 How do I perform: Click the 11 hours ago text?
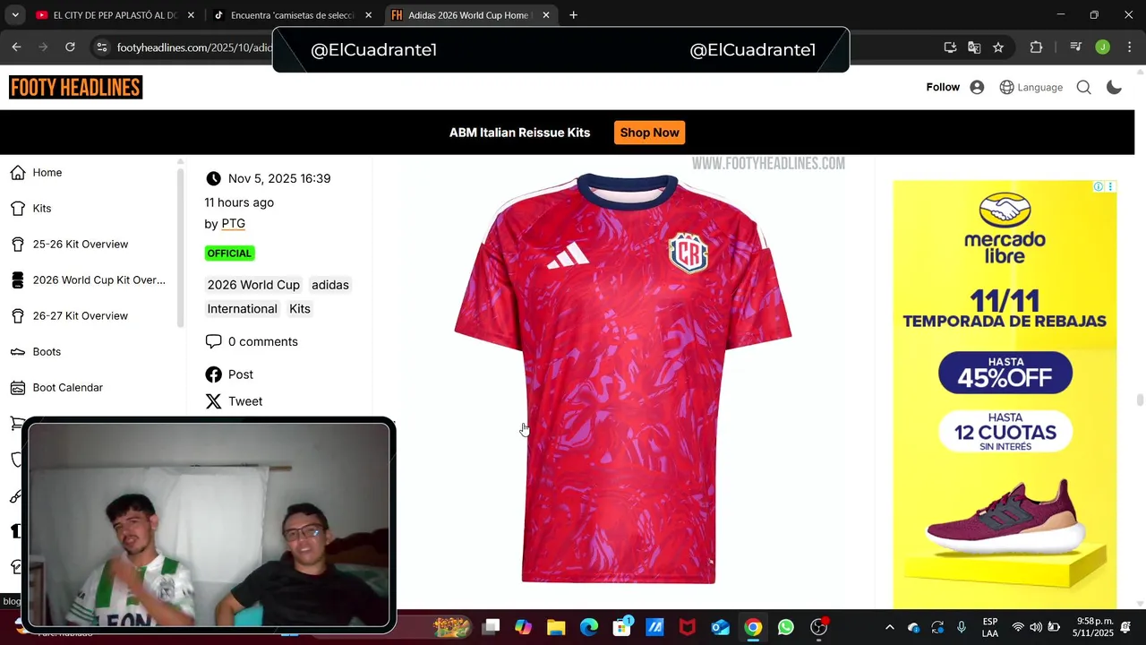point(239,202)
